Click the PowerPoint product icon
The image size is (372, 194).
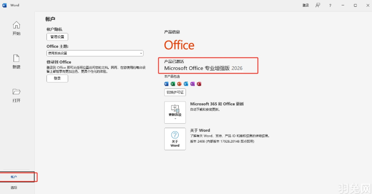(x=179, y=84)
